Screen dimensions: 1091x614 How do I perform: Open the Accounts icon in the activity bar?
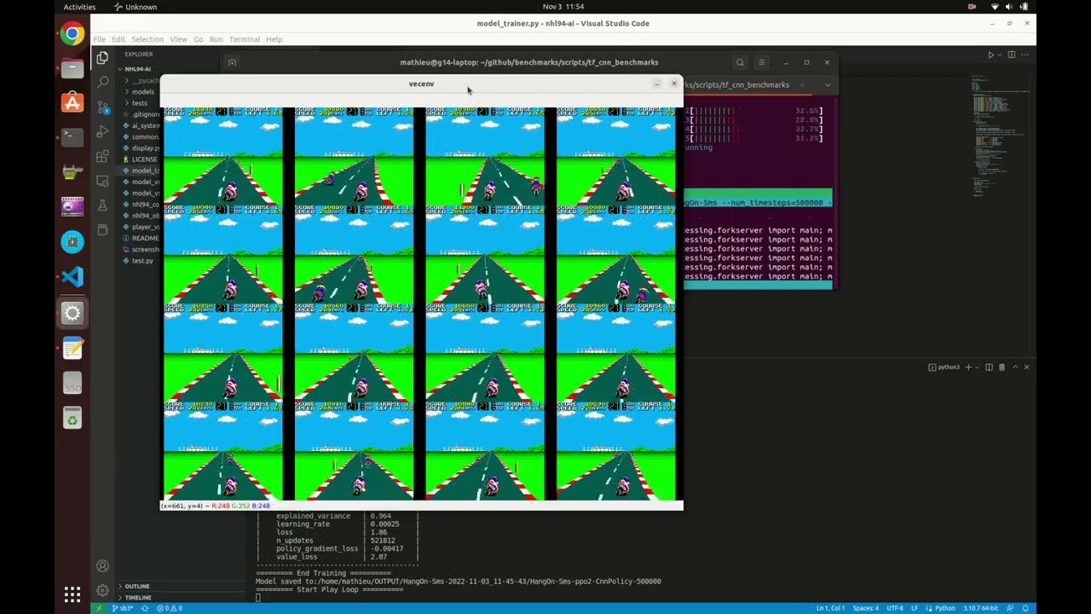click(x=102, y=566)
